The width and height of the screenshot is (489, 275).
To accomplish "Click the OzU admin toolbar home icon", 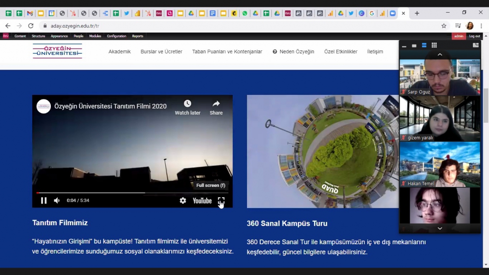I will [5, 36].
